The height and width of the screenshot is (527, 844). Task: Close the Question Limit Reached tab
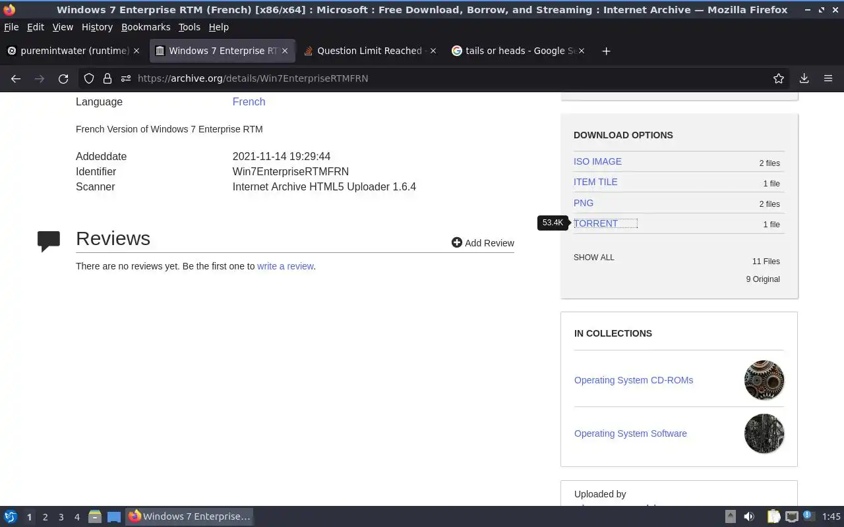point(433,51)
